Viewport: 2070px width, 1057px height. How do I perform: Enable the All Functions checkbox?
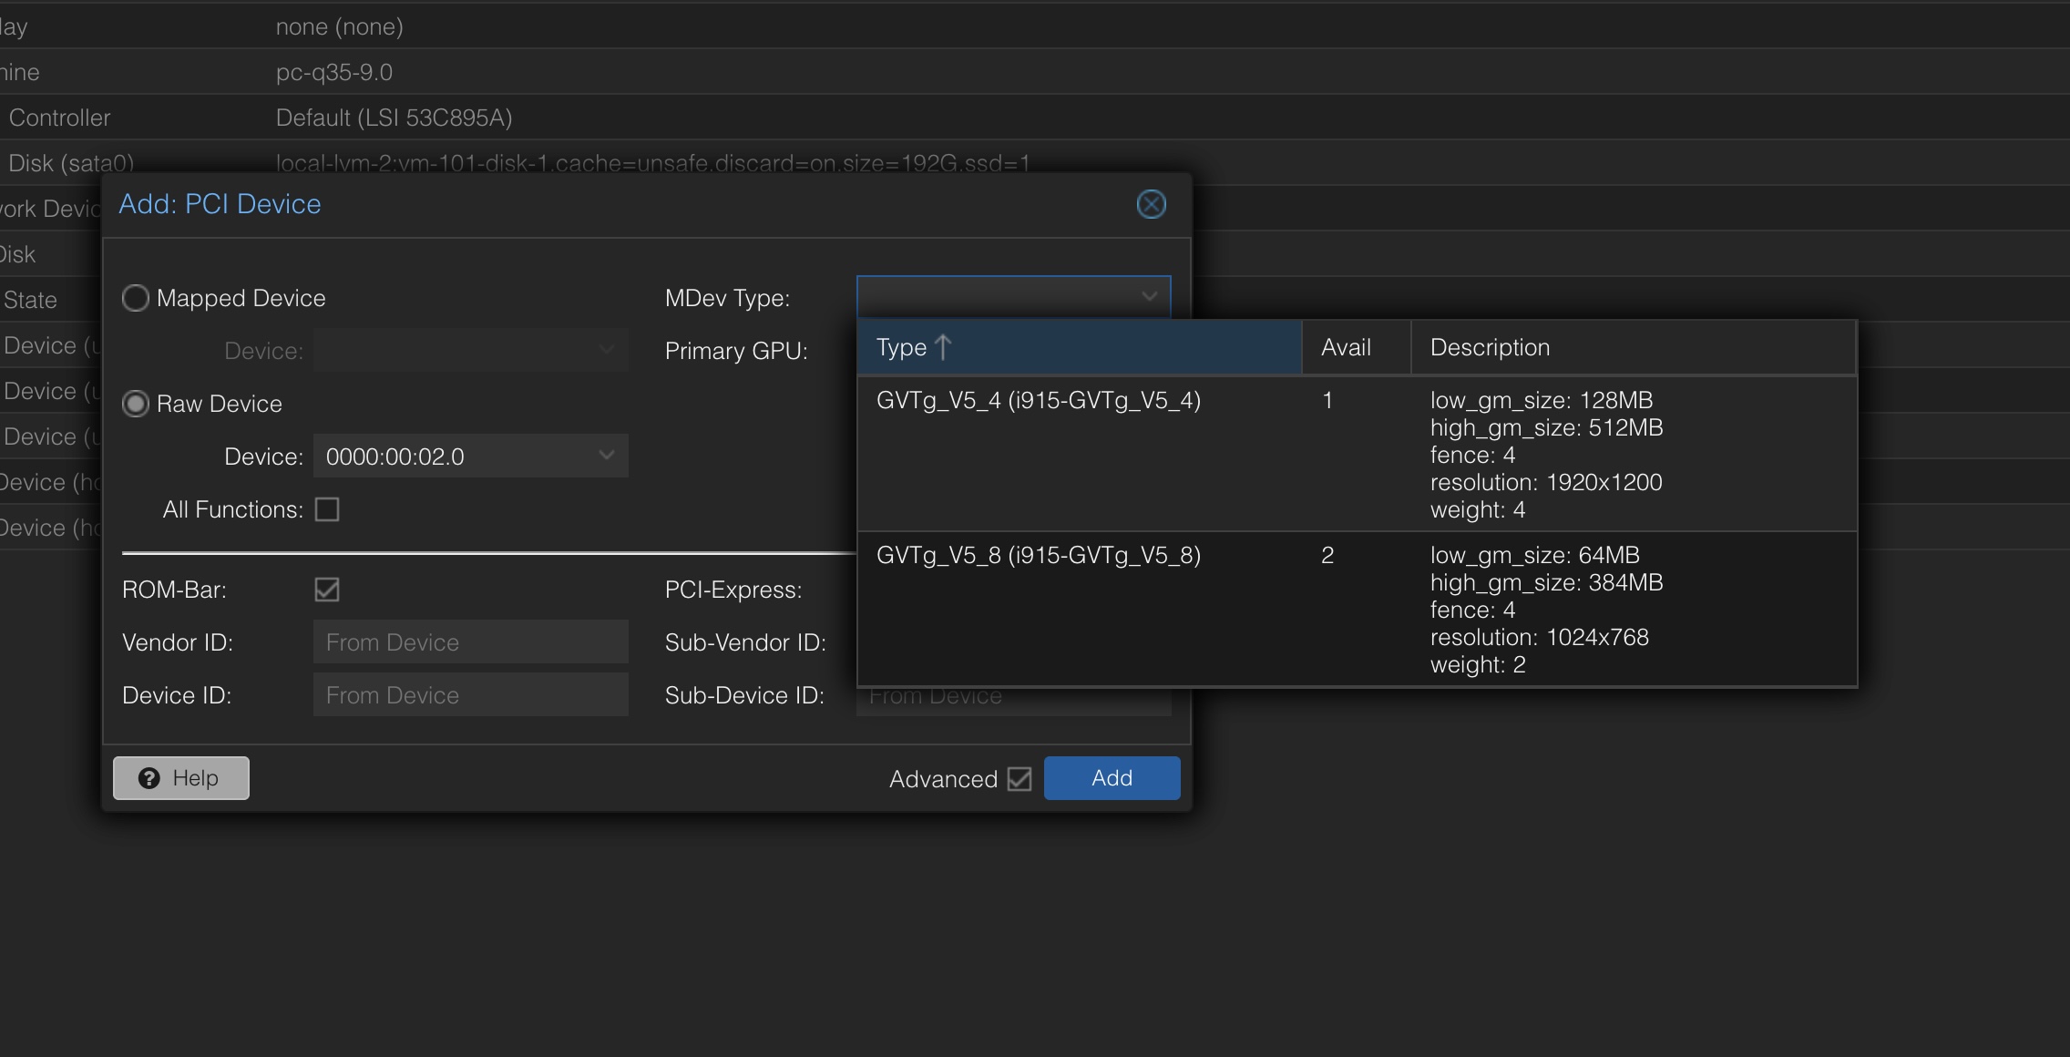pos(327,509)
